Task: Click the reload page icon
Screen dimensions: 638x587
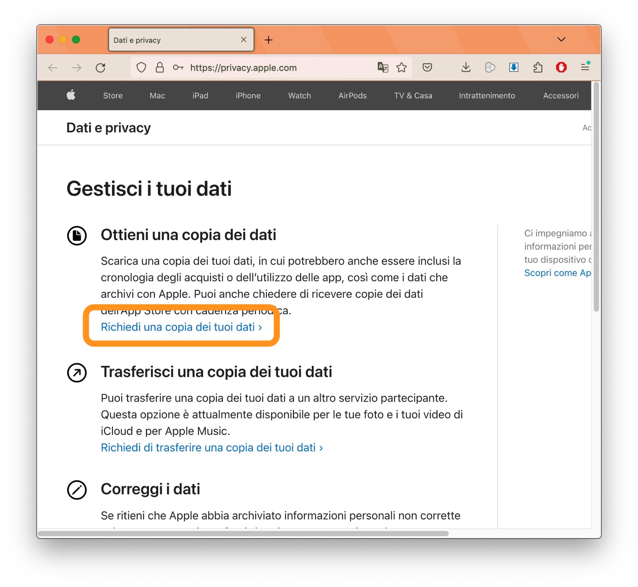Action: [x=101, y=68]
